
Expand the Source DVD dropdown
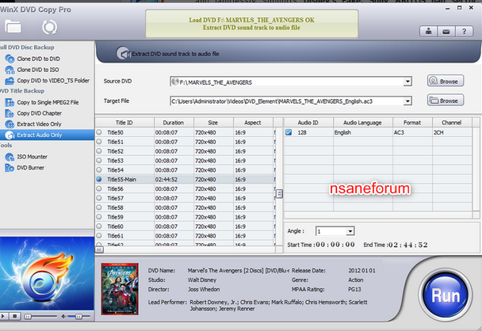point(407,82)
